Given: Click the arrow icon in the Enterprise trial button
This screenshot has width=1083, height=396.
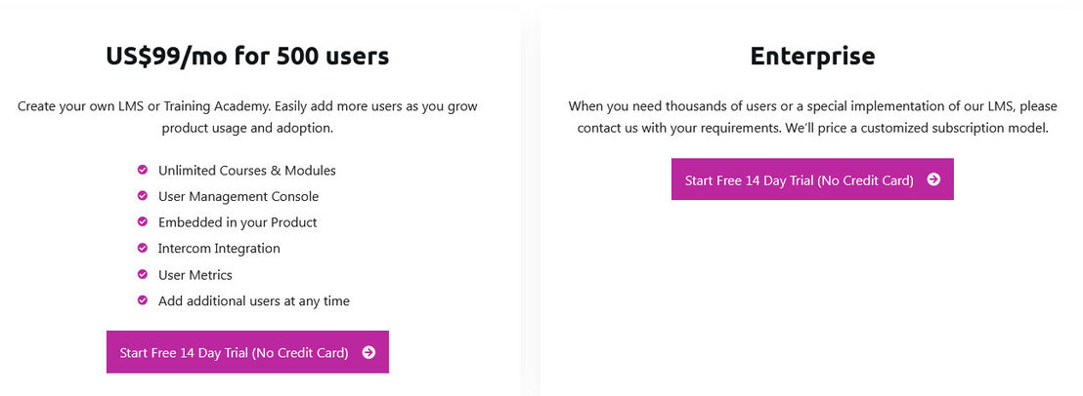Looking at the screenshot, I should click(x=933, y=179).
